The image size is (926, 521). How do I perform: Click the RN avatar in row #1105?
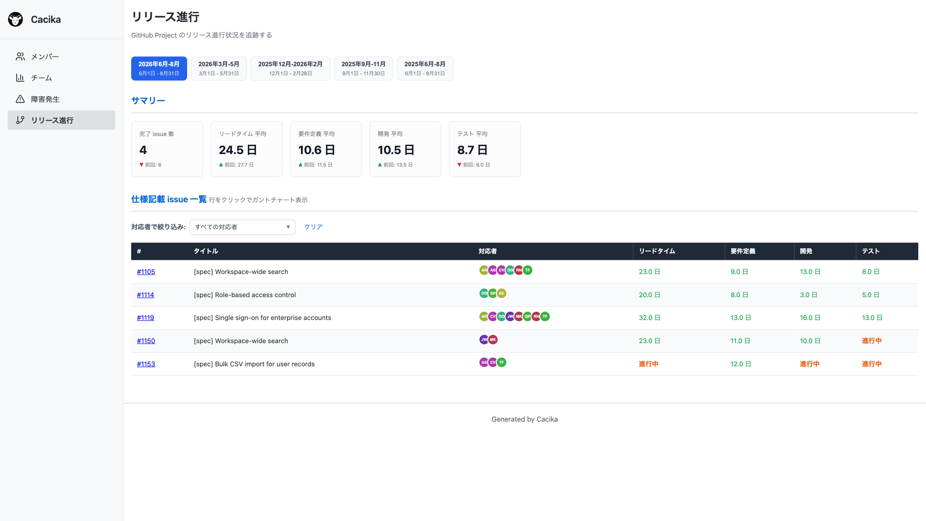tap(519, 270)
